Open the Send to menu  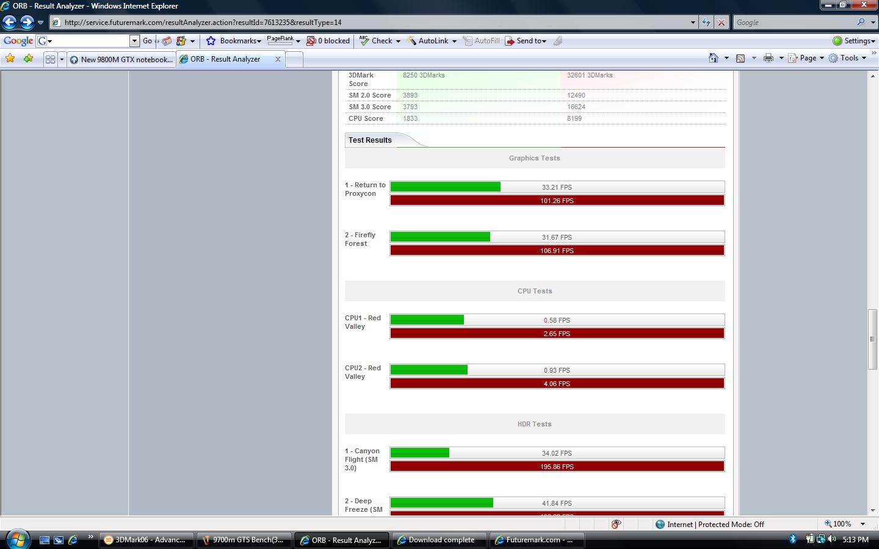526,41
